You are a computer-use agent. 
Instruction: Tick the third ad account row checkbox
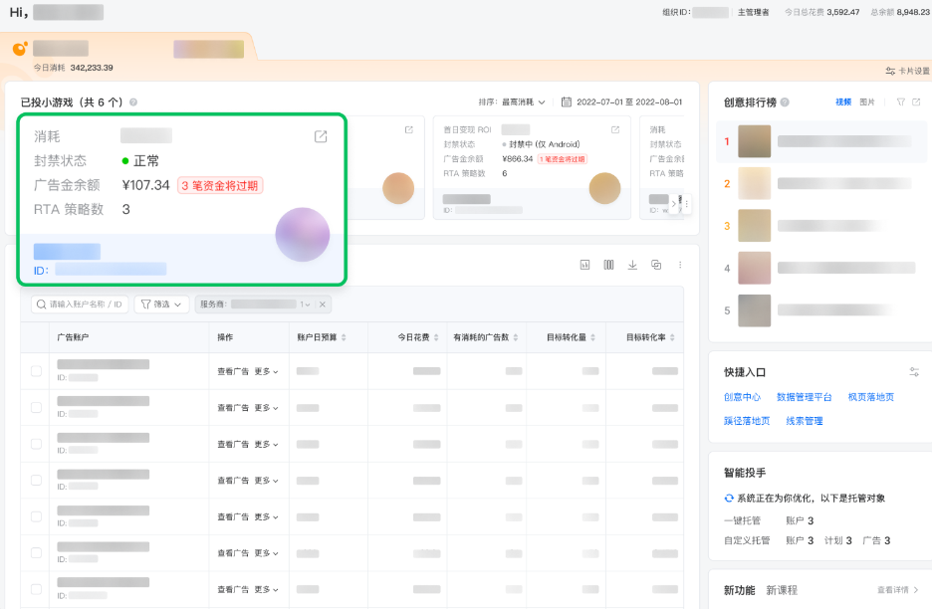pos(37,444)
